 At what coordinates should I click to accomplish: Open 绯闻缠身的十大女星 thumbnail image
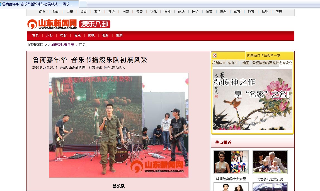tap(231, 162)
